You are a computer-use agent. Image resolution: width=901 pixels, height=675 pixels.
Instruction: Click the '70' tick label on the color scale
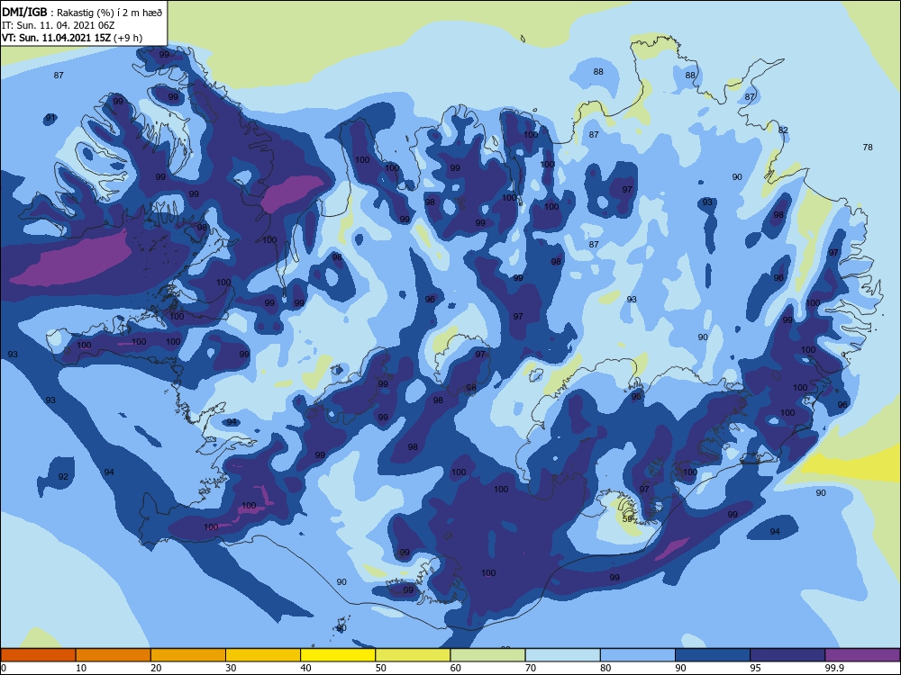[531, 668]
